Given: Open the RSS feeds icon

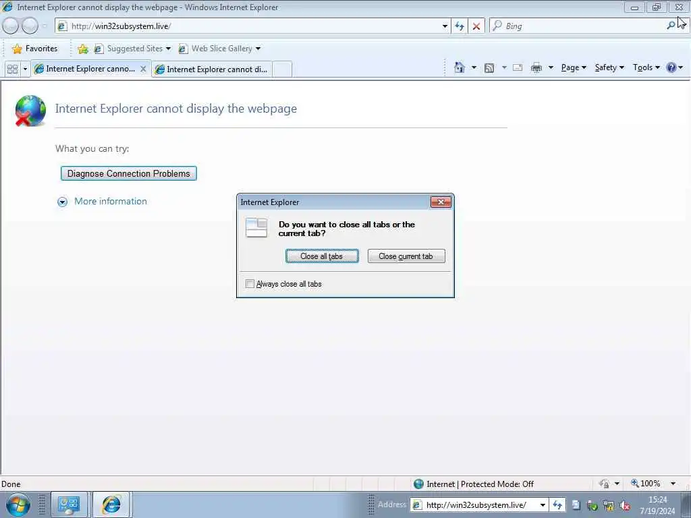Looking at the screenshot, I should click(x=489, y=68).
